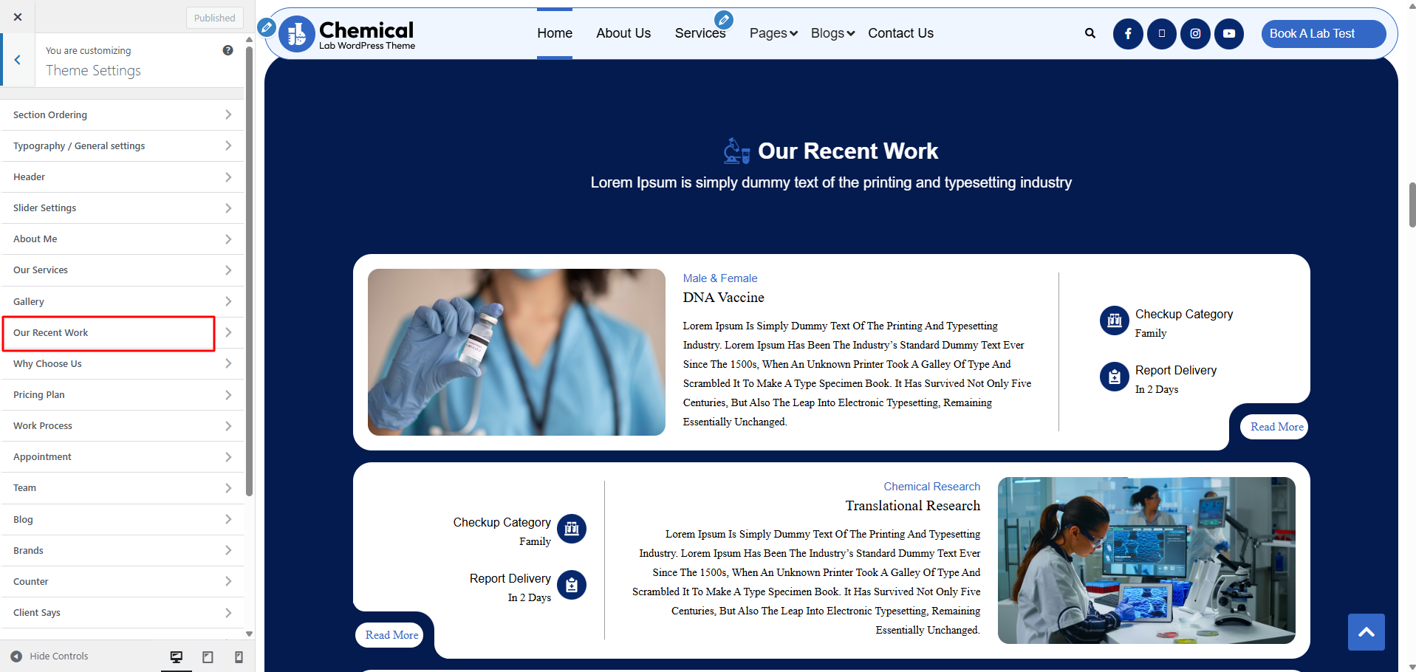Collapse the sidebar with Hide Controls
This screenshot has height=672, width=1416.
(49, 656)
